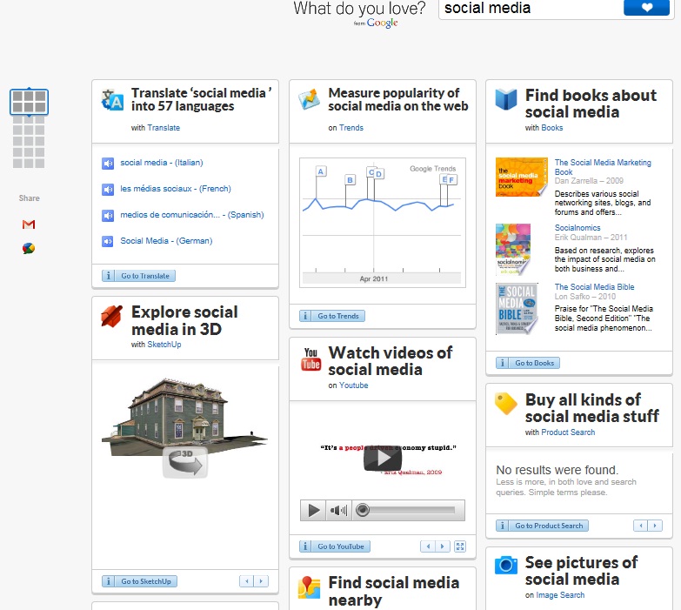
Task: Play Spanish 'medios de comunicación' audio speaker
Action: pos(108,216)
